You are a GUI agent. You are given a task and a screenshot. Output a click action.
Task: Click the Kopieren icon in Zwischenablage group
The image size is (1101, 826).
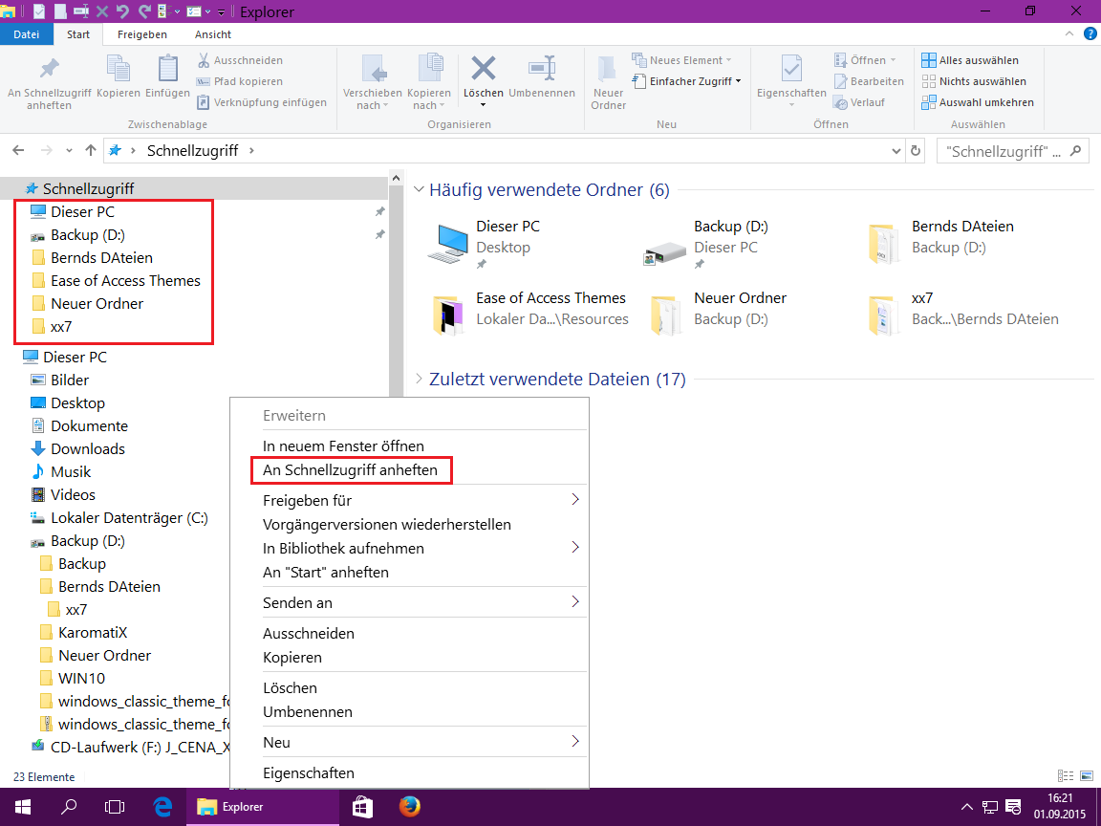118,69
